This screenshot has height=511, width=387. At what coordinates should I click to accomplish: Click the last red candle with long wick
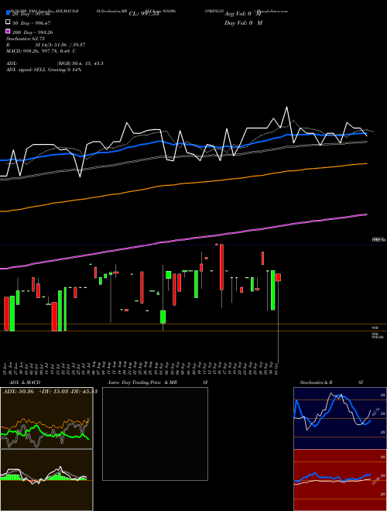pyautogui.click(x=278, y=277)
